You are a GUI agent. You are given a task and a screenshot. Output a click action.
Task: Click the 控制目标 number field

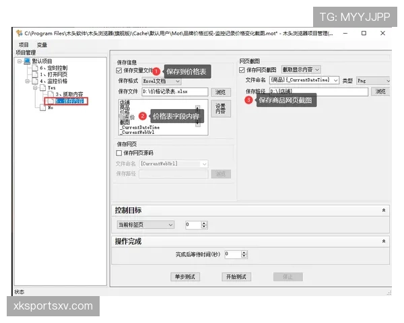[x=193, y=225]
